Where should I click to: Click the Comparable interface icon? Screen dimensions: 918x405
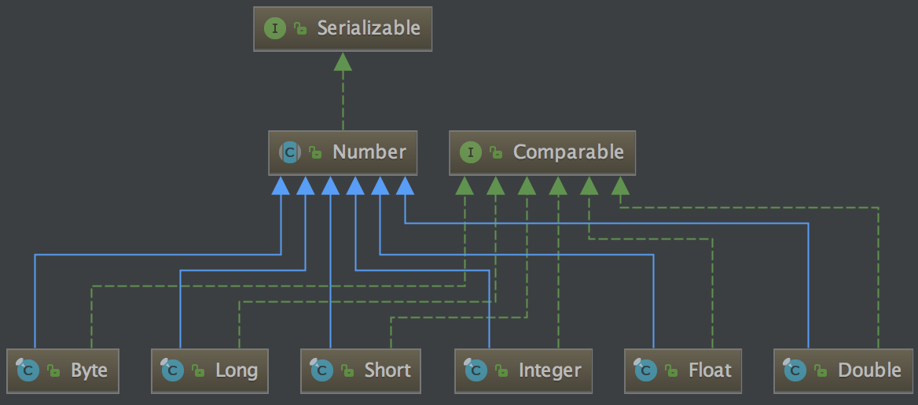point(471,152)
